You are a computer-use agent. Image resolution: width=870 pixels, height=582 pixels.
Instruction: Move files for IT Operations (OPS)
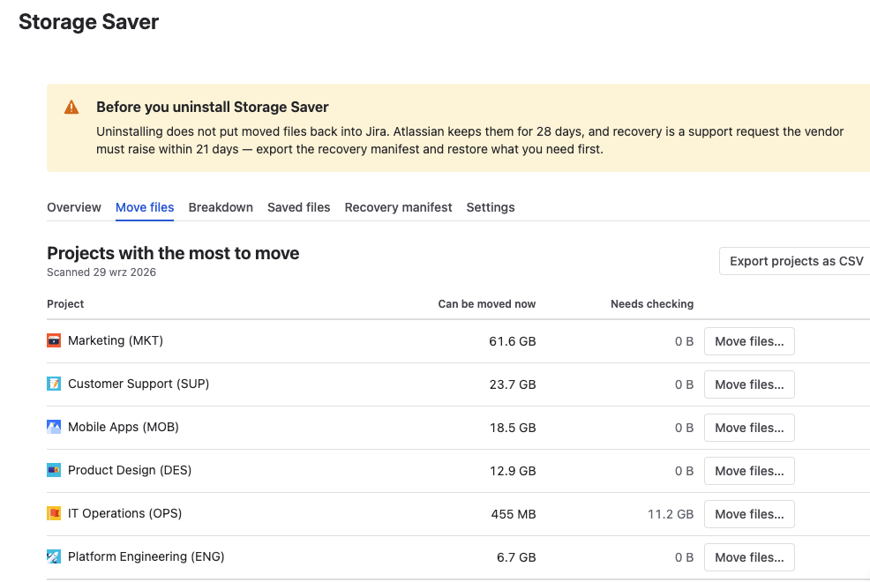point(750,514)
